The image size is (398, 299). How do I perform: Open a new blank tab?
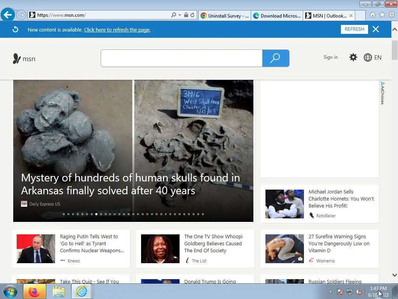pos(360,16)
